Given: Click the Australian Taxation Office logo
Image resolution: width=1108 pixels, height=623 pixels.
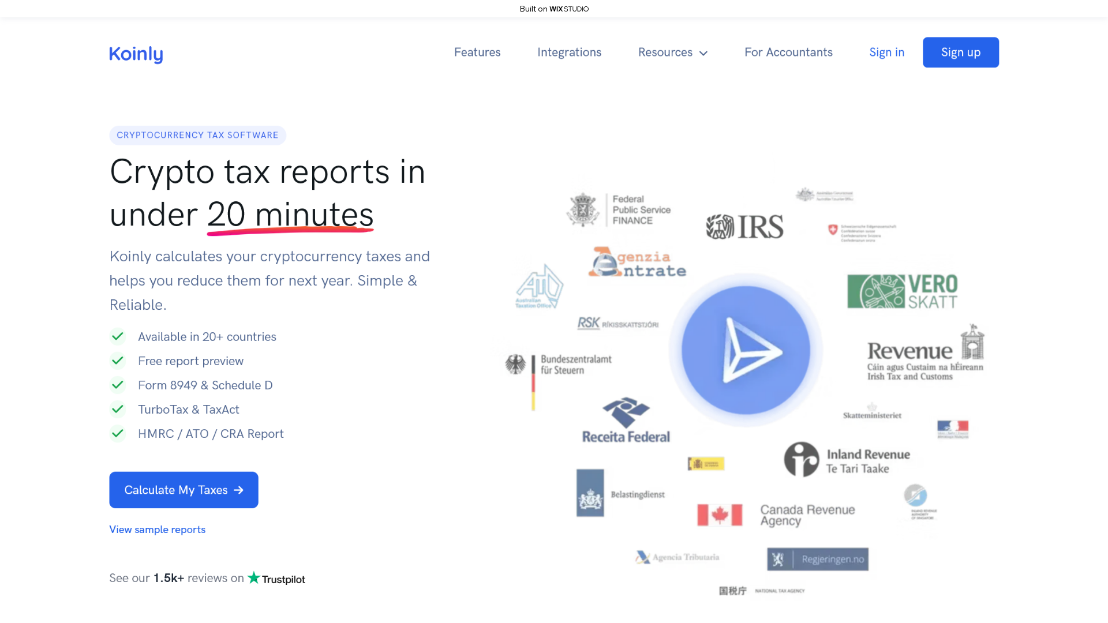Looking at the screenshot, I should point(539,286).
